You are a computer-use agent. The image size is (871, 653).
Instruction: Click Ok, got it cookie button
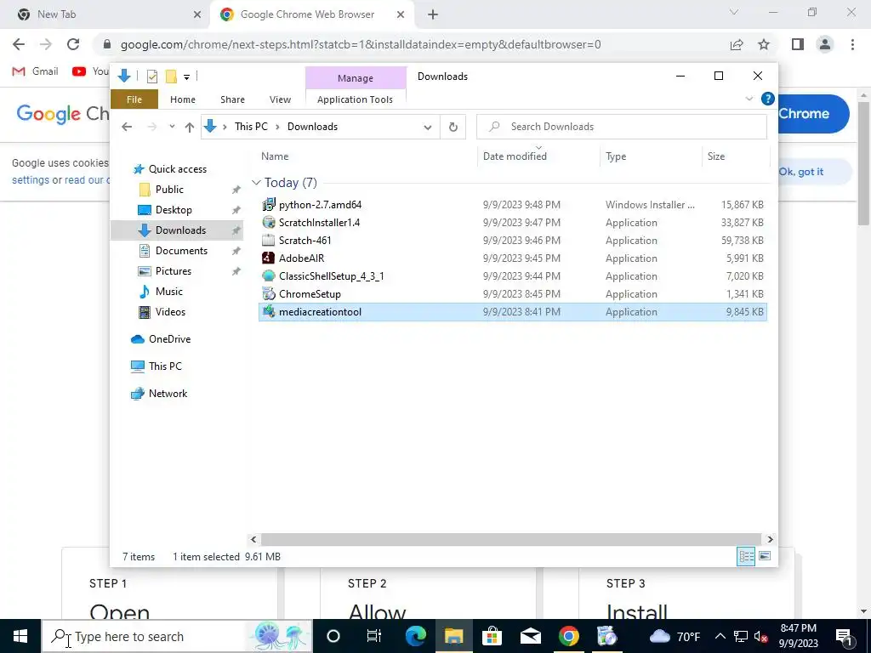coord(801,172)
